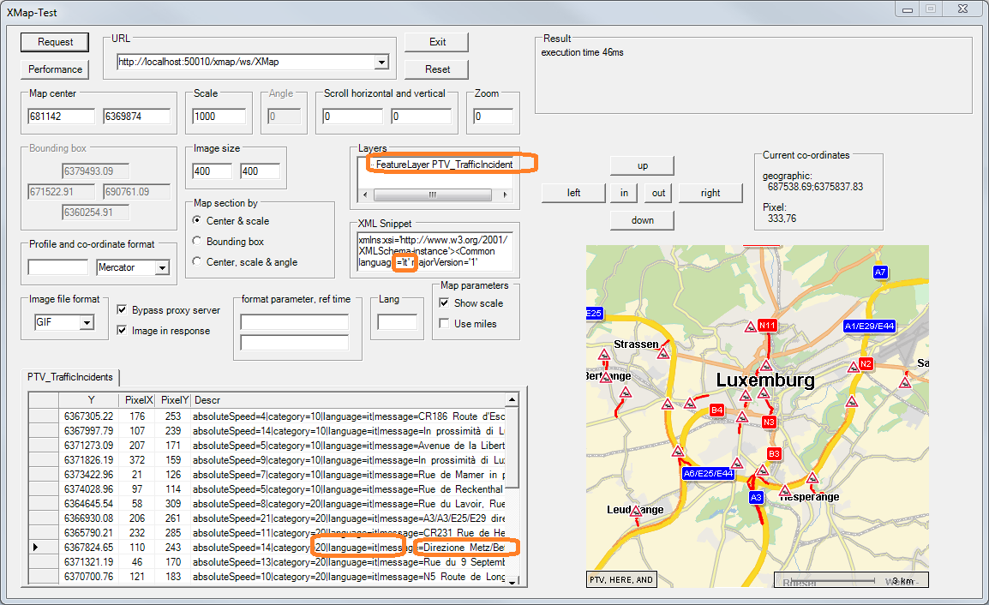Click the A6/E25/E44 route shield on the map
Screen dimensions: 989x605
click(708, 473)
